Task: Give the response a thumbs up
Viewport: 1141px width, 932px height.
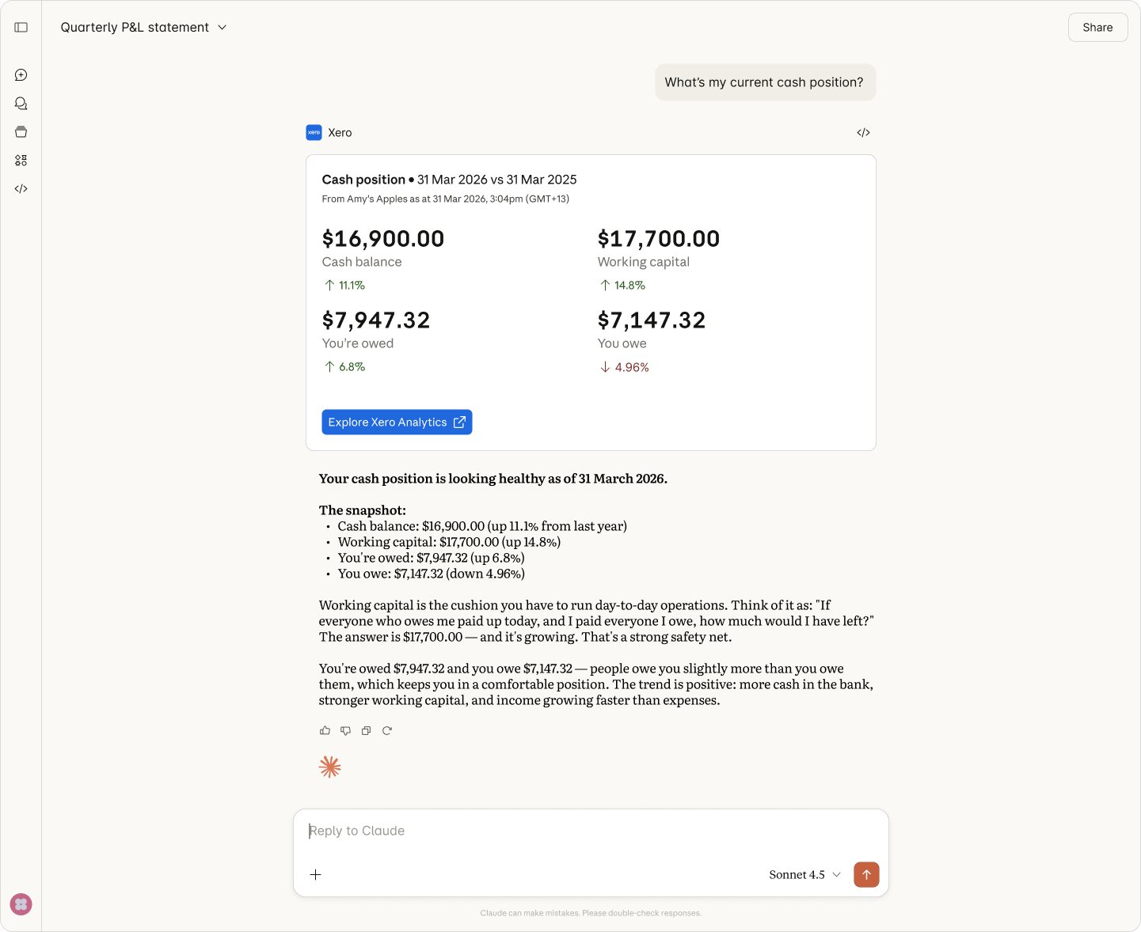Action: [x=325, y=731]
